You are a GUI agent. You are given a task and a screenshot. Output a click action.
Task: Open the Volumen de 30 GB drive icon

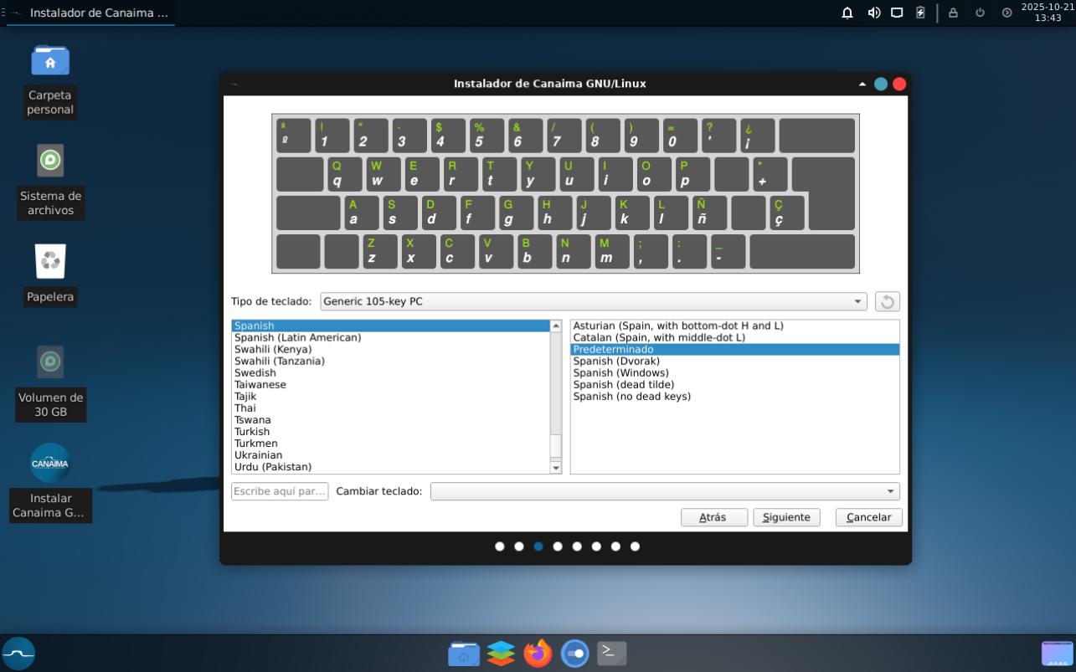tap(50, 362)
